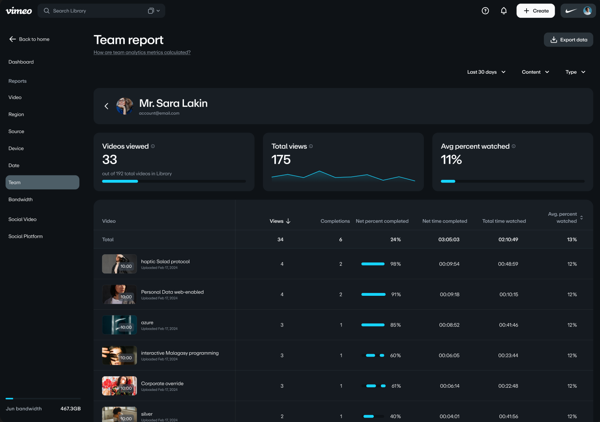The image size is (600, 422).
Task: Click the azure video's net percent completed bar
Action: click(373, 325)
